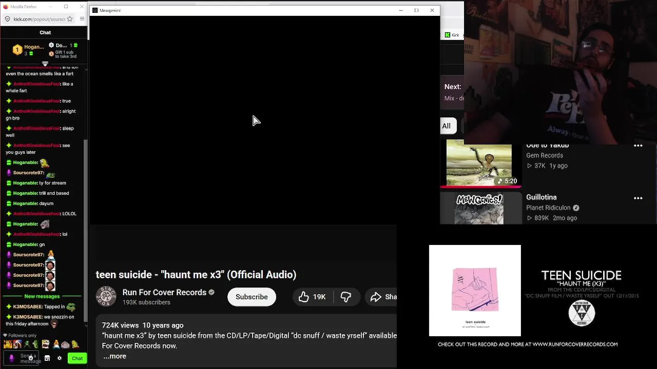The image size is (657, 369).
Task: Click K3MOSABEE username on 'Tapped in' message
Action: pos(28,306)
